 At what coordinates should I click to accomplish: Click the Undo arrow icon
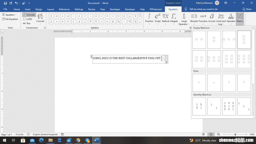(16, 3)
